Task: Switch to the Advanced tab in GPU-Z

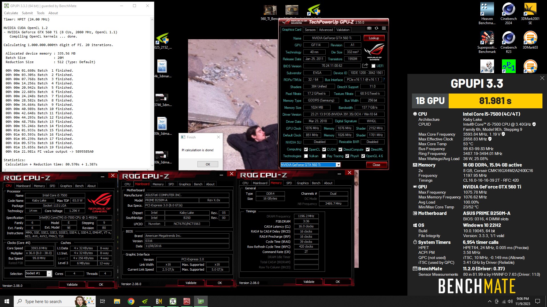Action: [326, 30]
